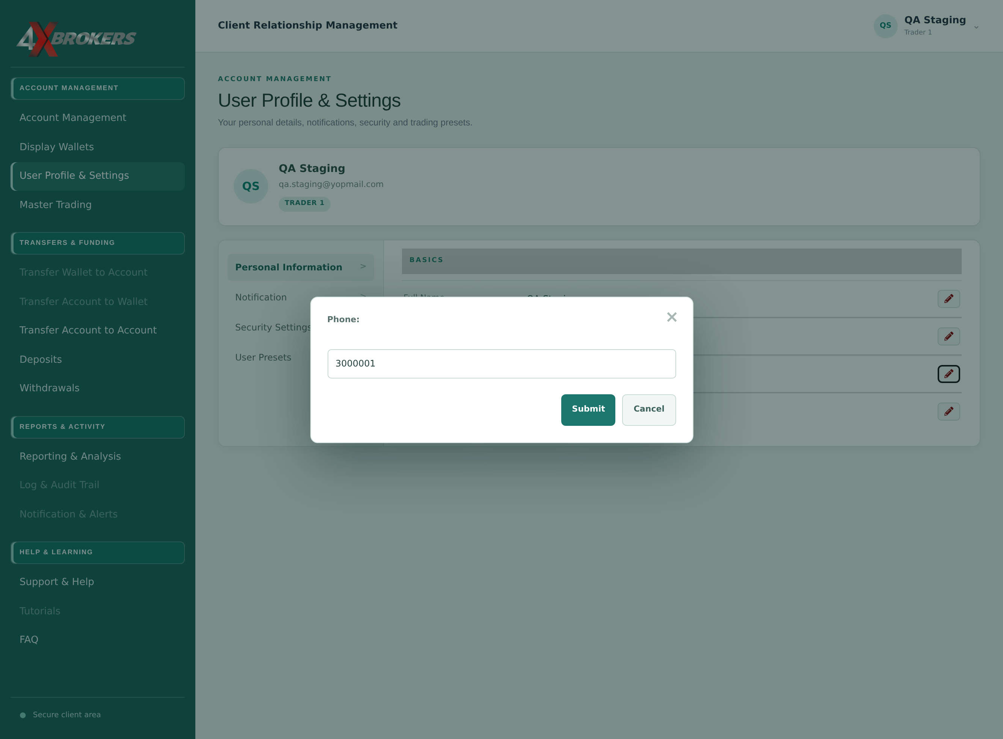Screen dimensions: 1003x739
Task: Focus the Phone number input field
Action: [501, 364]
